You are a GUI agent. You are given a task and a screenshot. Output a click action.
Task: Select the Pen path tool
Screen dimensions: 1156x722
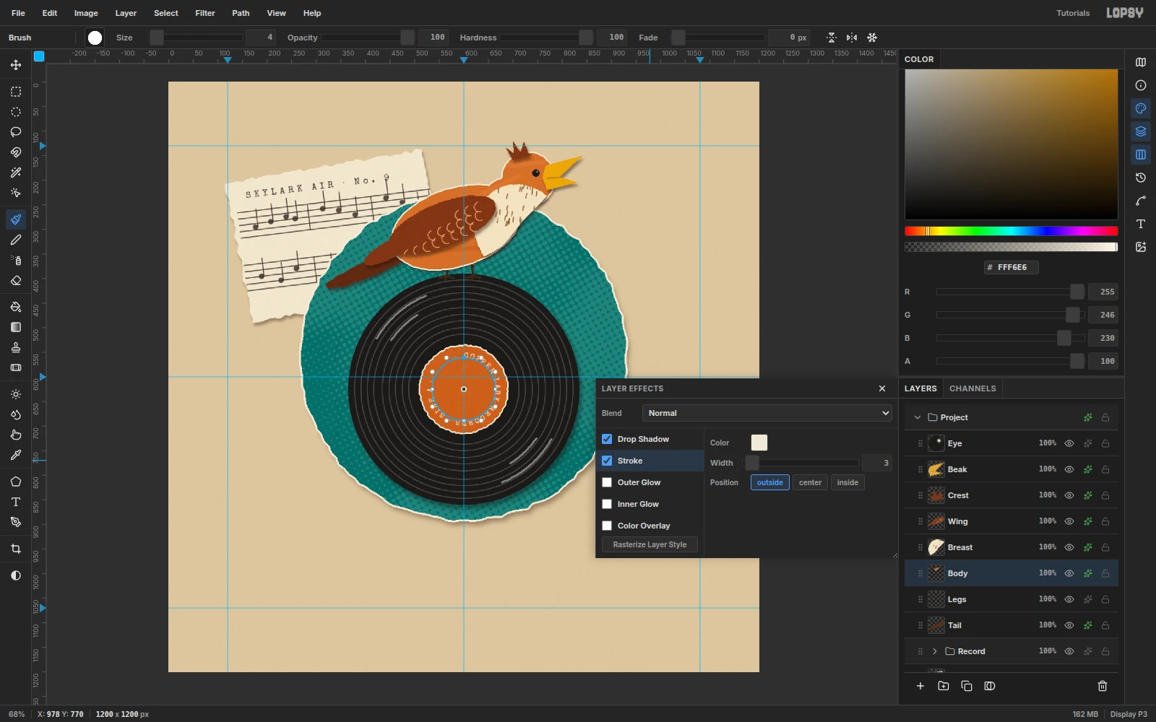tap(16, 522)
